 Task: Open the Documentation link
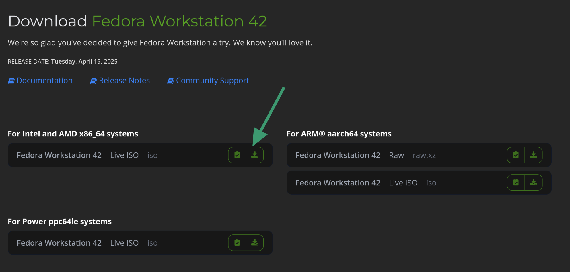pos(44,81)
